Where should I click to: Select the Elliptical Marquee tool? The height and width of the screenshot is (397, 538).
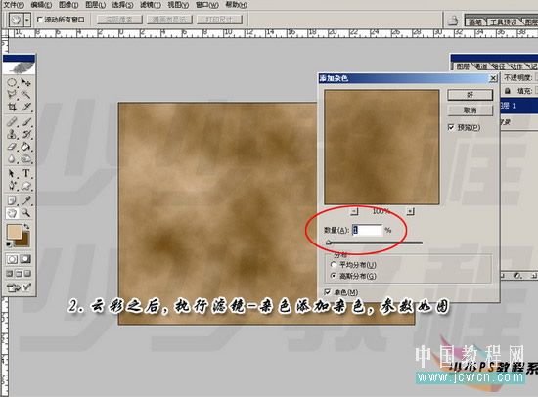12,83
